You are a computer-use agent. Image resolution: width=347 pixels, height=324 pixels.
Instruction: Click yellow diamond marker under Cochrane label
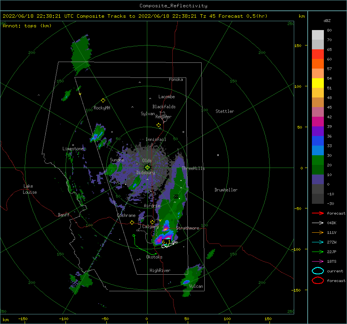132,223
